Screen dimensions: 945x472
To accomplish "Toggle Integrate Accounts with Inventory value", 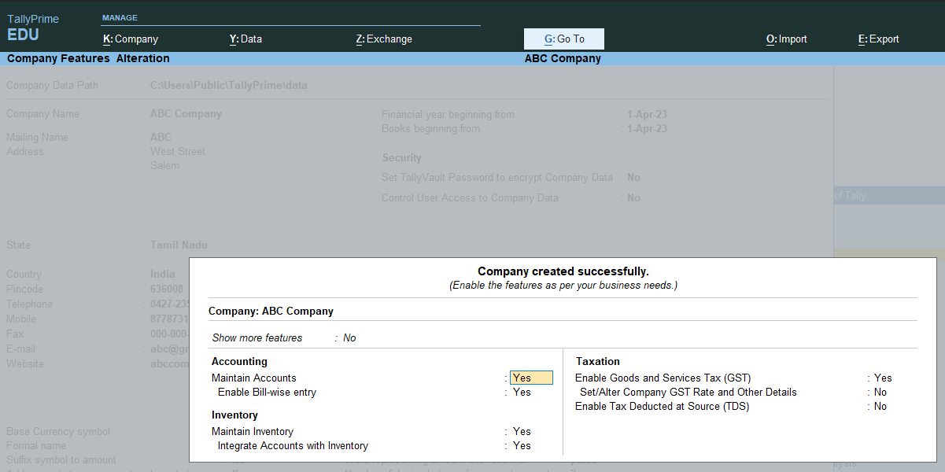I will tap(522, 445).
